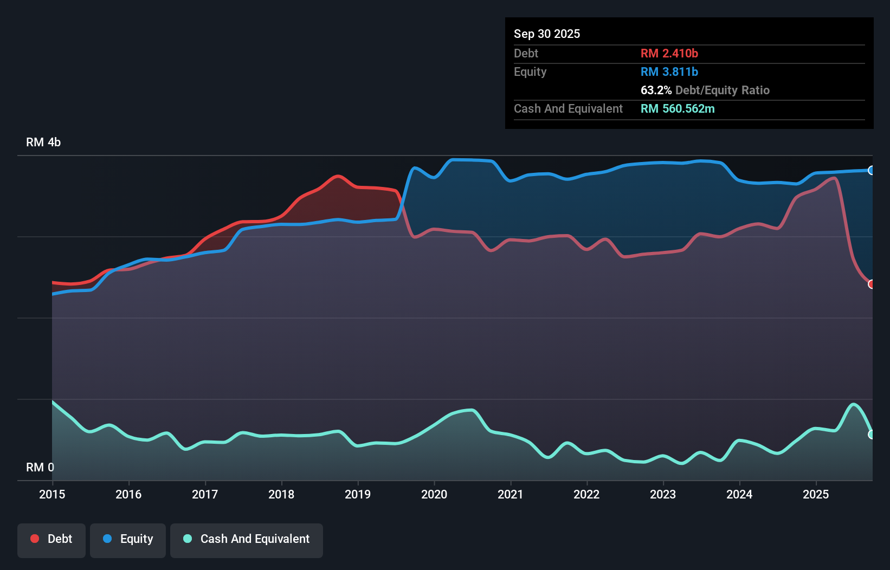Select the Cash endpoint marker on the chart
The height and width of the screenshot is (570, 890).
tap(872, 435)
